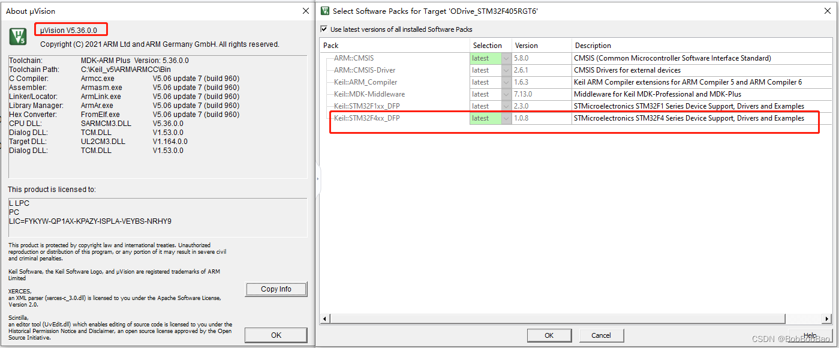839x348 pixels.
Task: Click the µVision V5 logo icon
Action: pyautogui.click(x=16, y=36)
